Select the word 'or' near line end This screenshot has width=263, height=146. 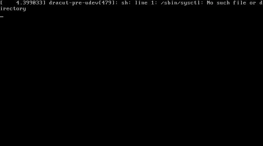point(253,3)
